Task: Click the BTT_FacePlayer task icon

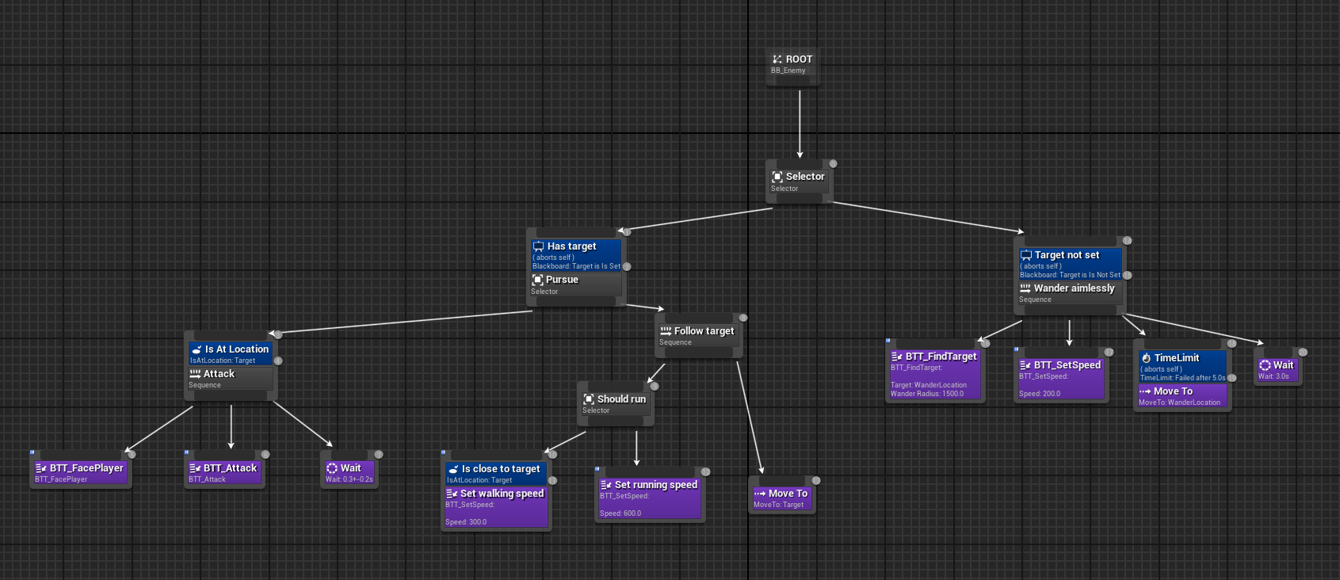Action: (41, 468)
